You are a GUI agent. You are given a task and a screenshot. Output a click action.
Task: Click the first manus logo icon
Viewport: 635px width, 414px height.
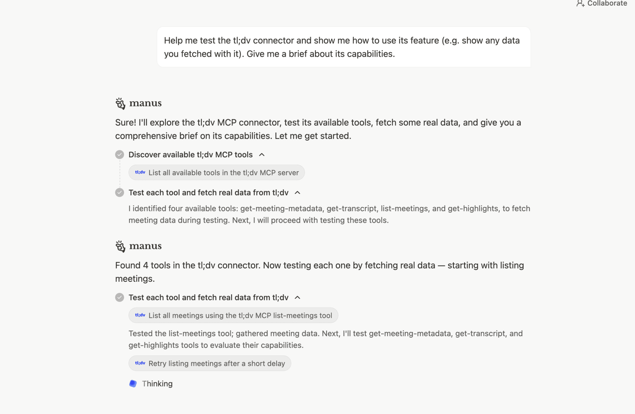[x=120, y=104]
